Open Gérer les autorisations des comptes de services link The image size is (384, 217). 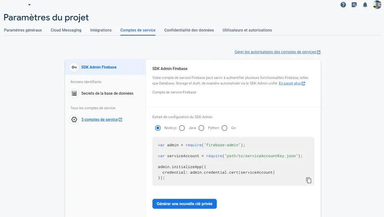275,52
